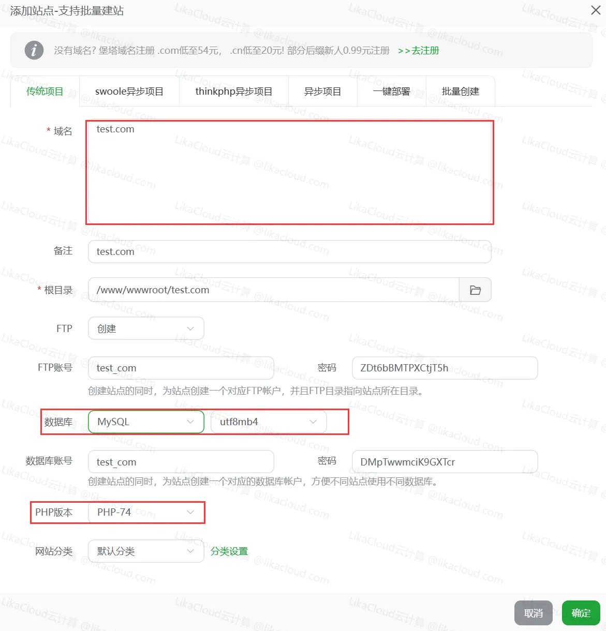Open the folder browser for 根目录
Screen dimensions: 606x631
tap(475, 290)
